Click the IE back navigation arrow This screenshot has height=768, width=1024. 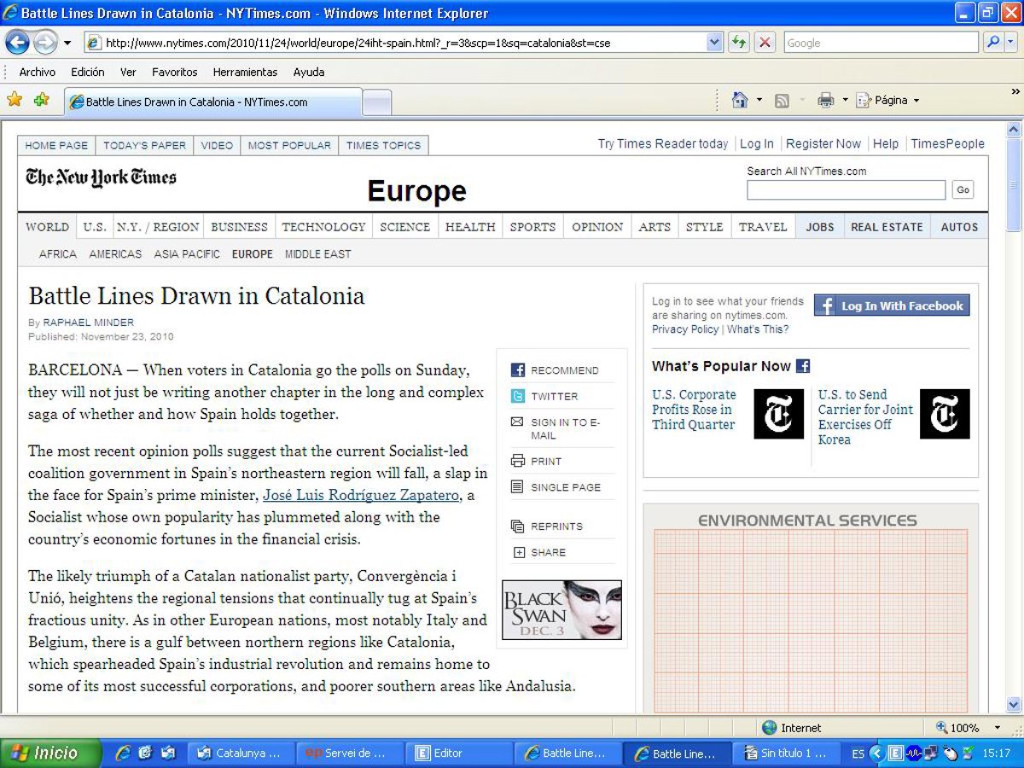(x=18, y=42)
